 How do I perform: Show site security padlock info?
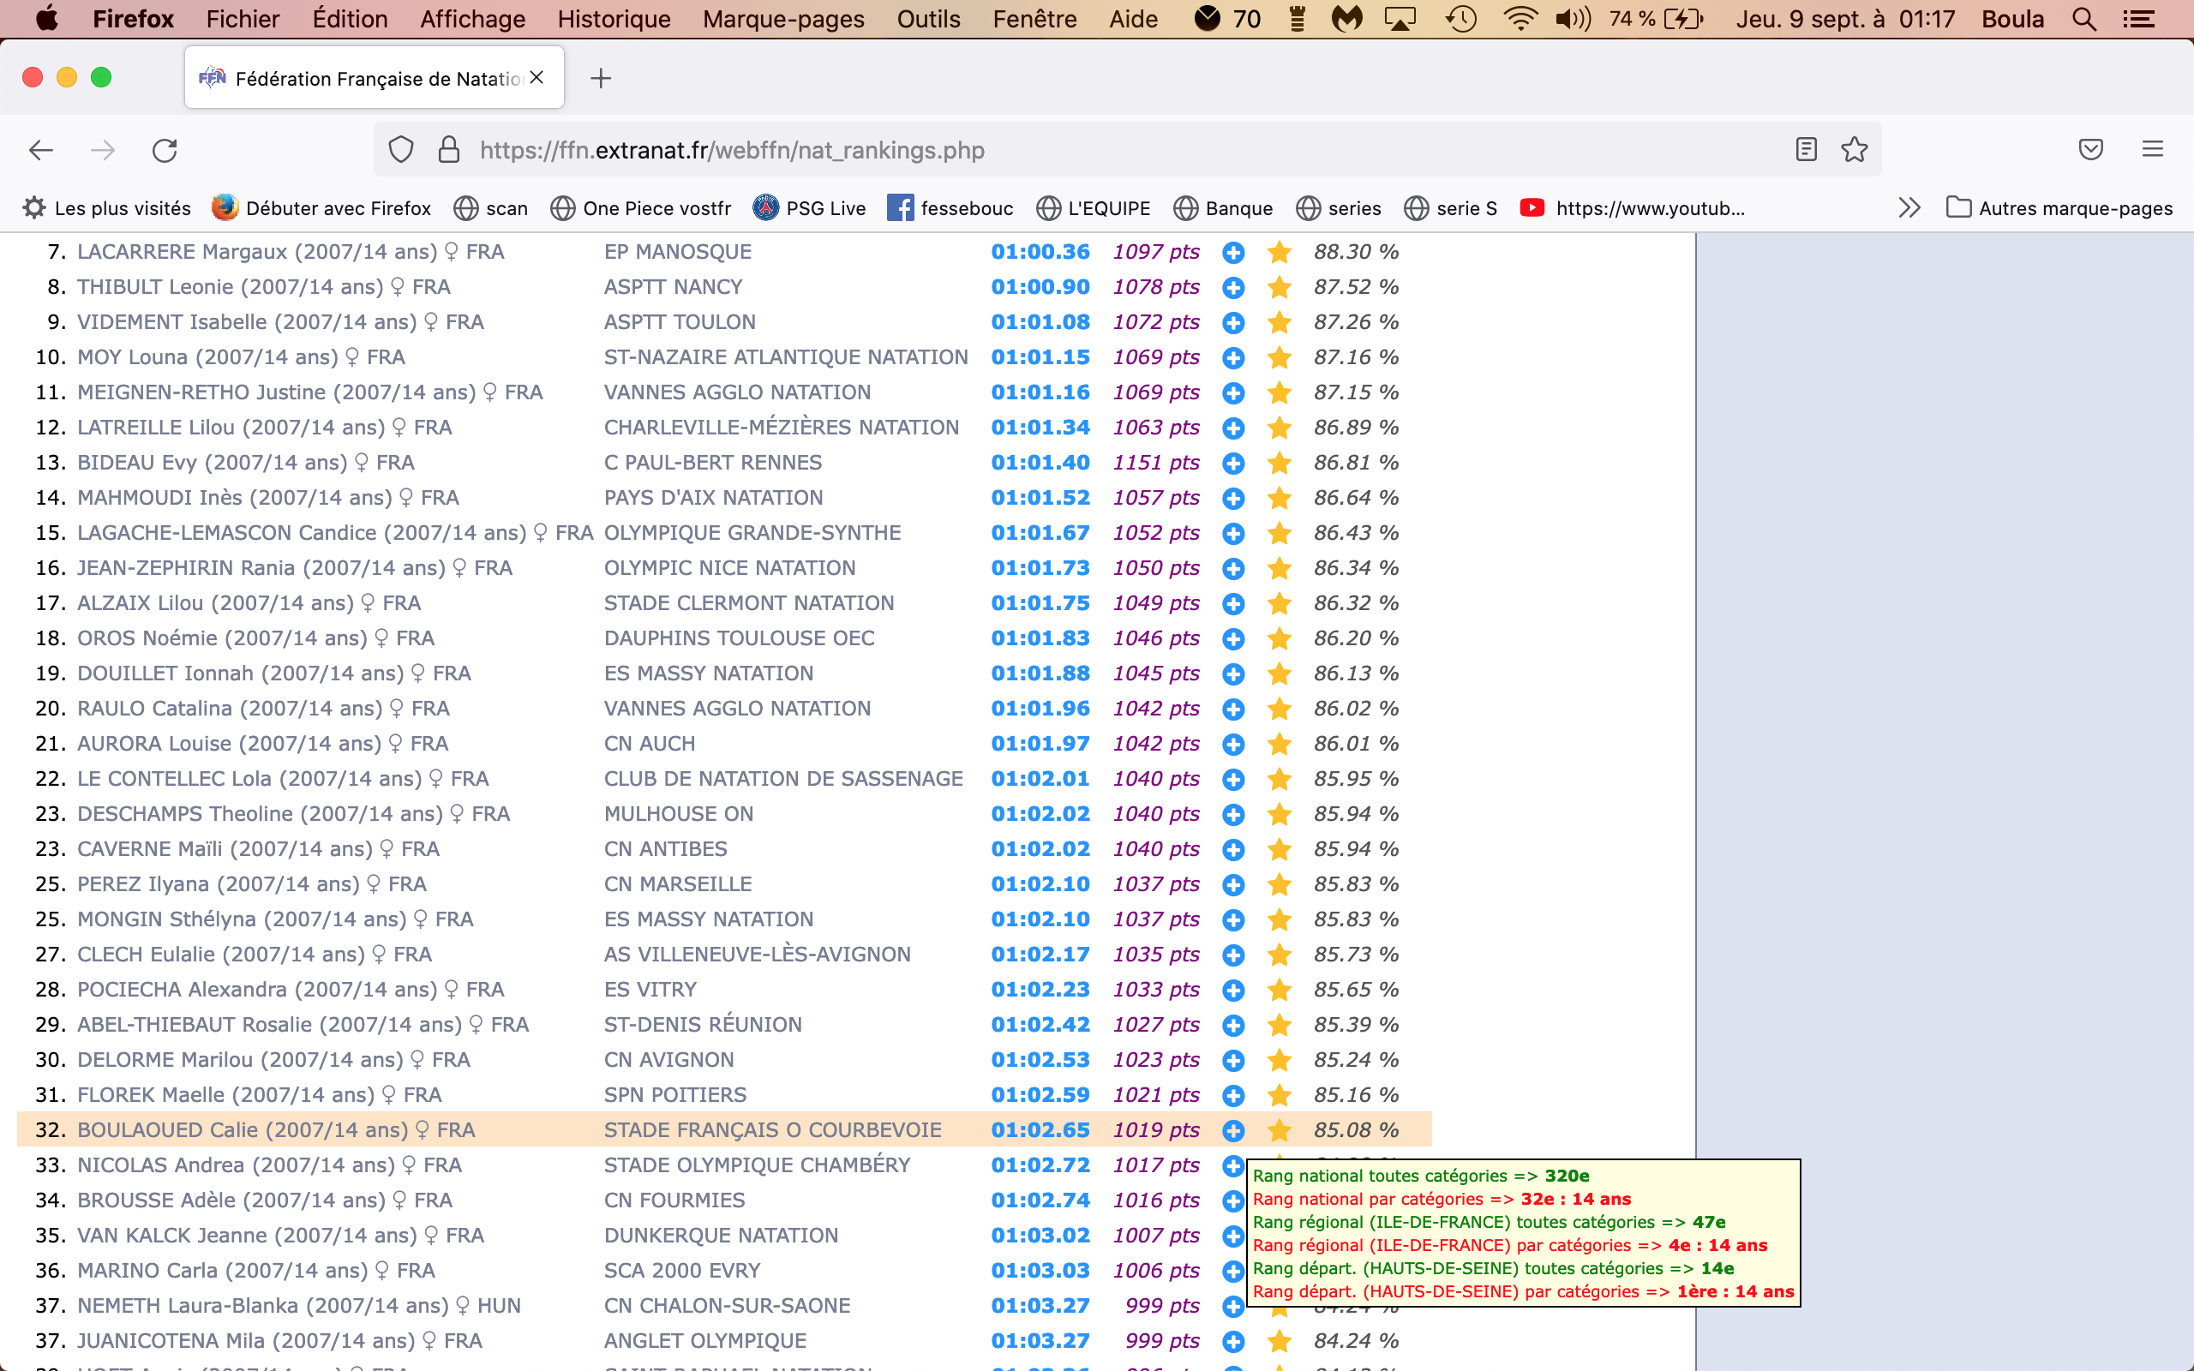[x=449, y=150]
